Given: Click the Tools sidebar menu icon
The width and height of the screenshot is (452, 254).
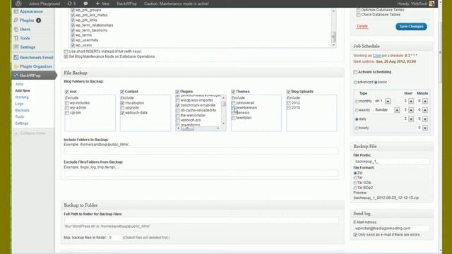Looking at the screenshot, I should (16, 38).
